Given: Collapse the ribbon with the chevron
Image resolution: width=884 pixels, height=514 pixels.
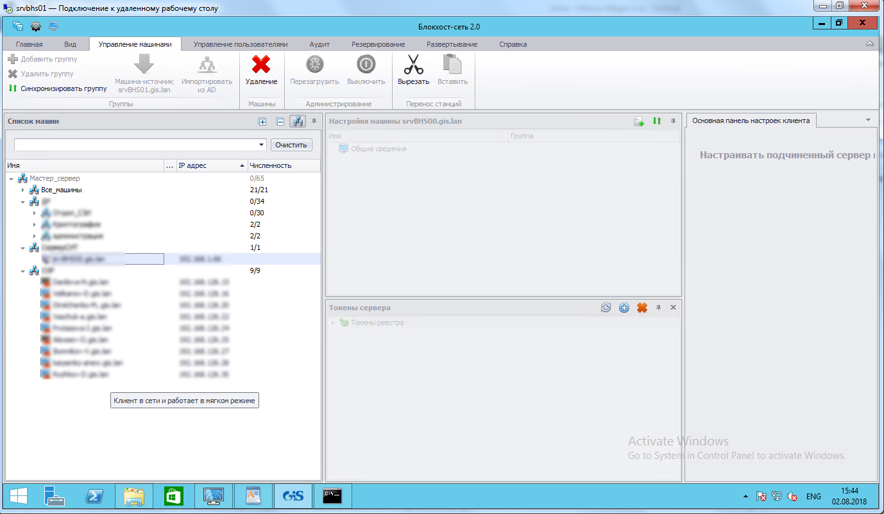Looking at the screenshot, I should click(870, 44).
